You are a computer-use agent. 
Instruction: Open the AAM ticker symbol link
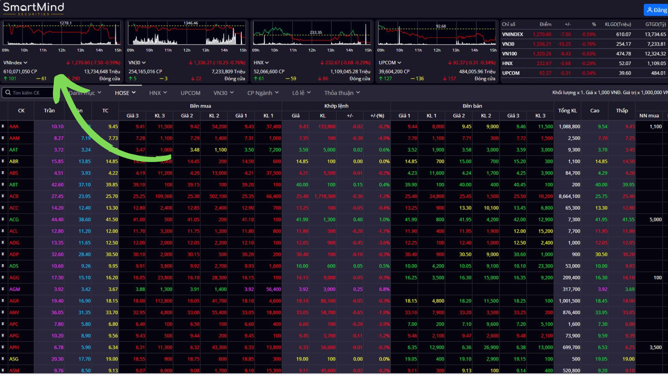[x=15, y=138]
